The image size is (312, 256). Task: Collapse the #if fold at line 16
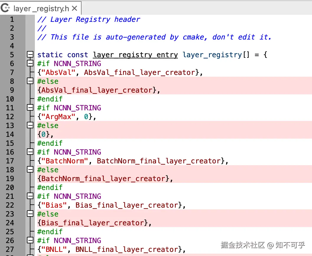(30, 152)
